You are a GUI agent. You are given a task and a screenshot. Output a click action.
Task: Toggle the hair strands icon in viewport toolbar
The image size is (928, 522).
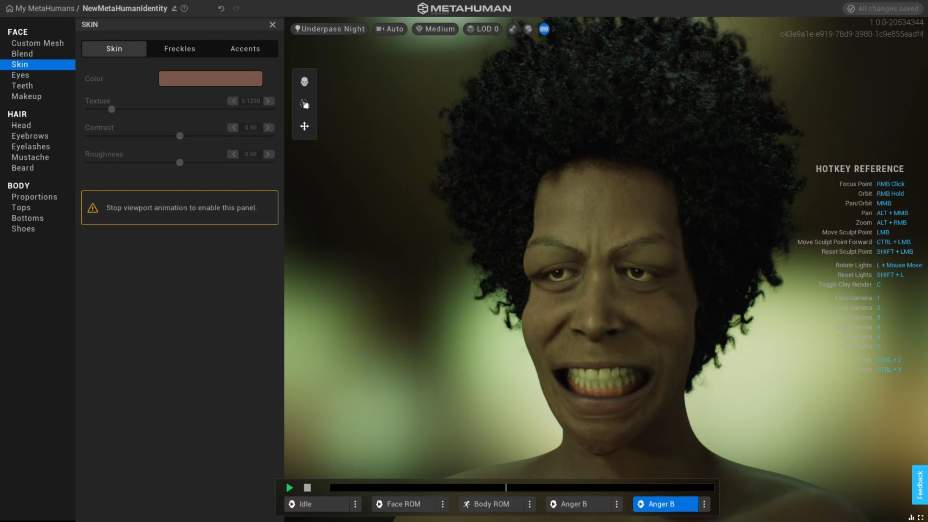(512, 29)
